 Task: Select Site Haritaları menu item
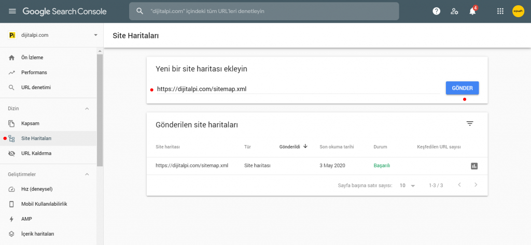(48, 138)
